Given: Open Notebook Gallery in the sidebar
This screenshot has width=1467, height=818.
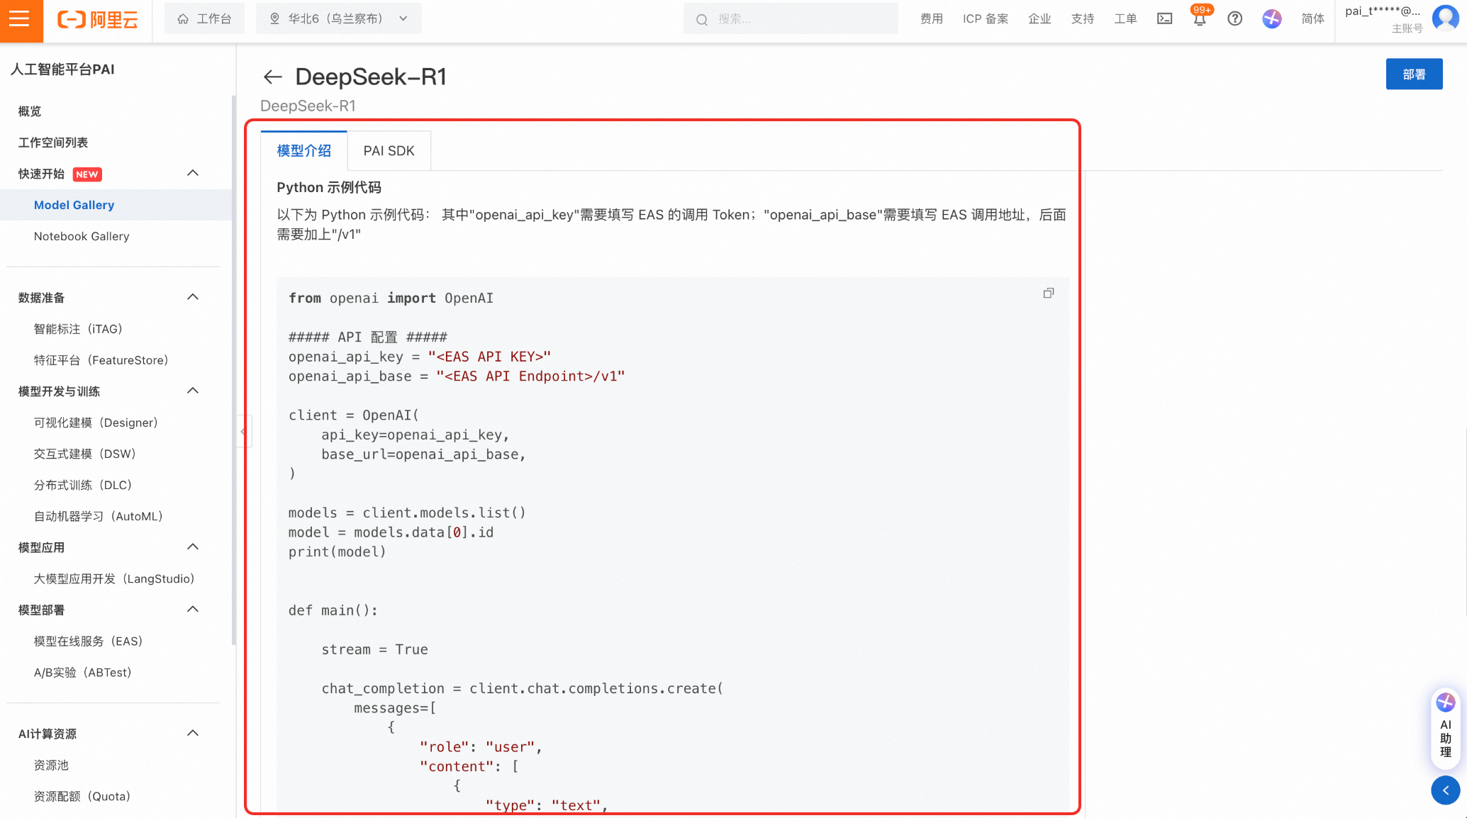Looking at the screenshot, I should pos(82,236).
